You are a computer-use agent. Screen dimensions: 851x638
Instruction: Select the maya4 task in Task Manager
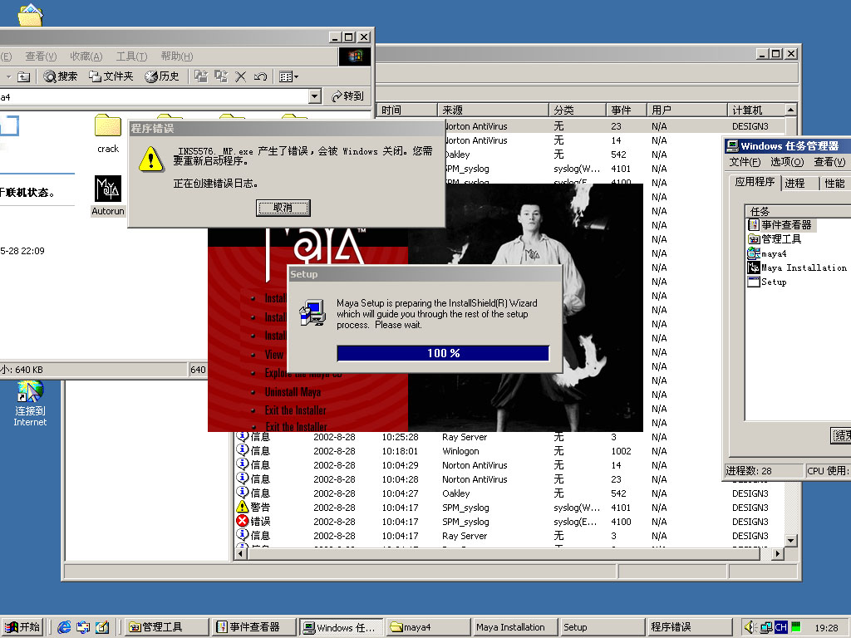767,253
